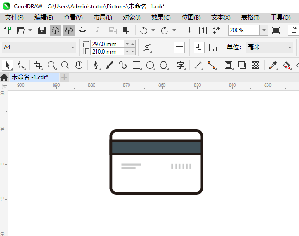Click the 200% zoom level field
Image resolution: width=299 pixels, height=236 pixels.
pos(244,30)
